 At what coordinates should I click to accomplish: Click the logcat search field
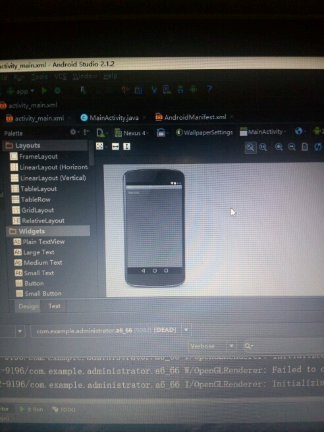click(x=283, y=346)
